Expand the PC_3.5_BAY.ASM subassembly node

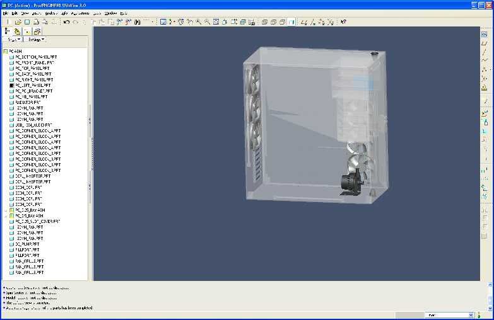(x=5, y=216)
